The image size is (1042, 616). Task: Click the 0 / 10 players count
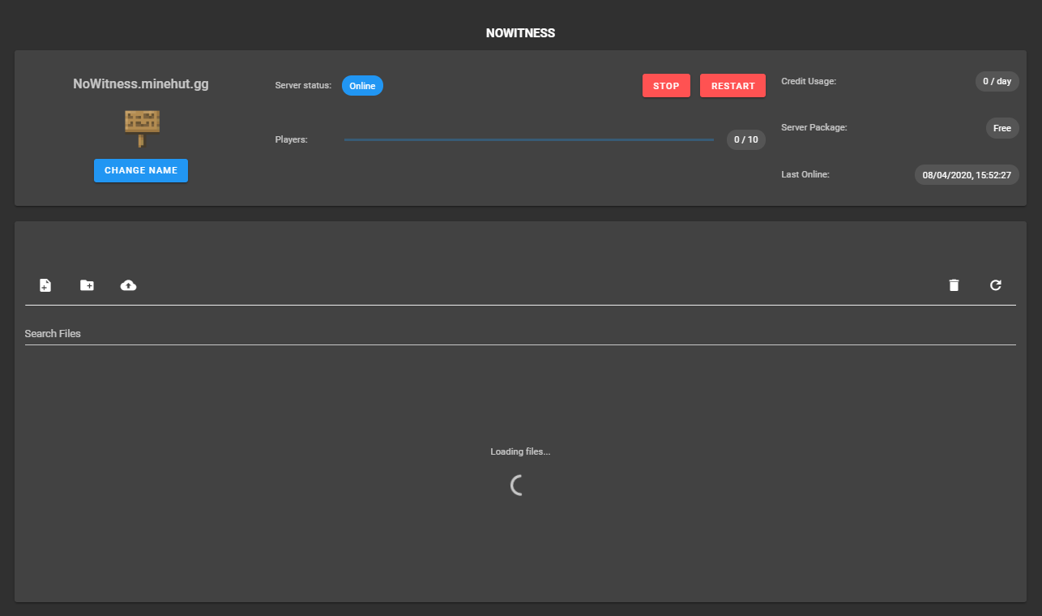tap(746, 139)
